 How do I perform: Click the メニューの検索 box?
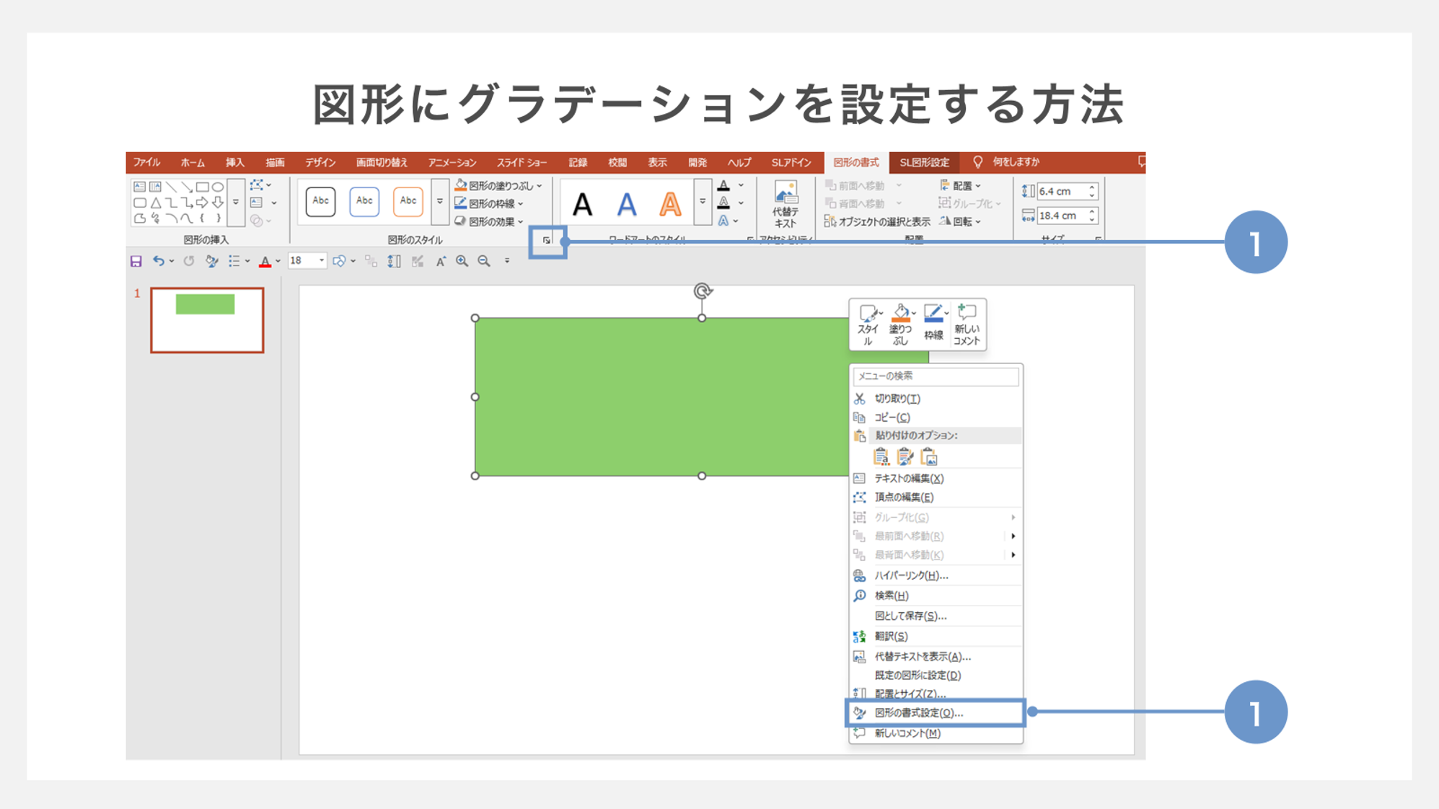pyautogui.click(x=936, y=376)
